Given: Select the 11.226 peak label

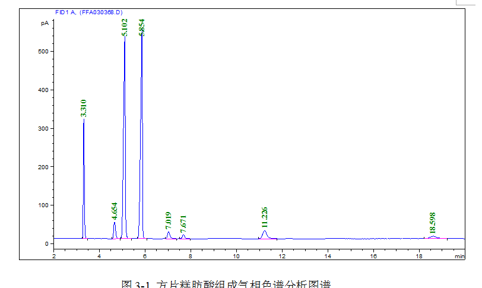Looking at the screenshot, I should pyautogui.click(x=265, y=217).
